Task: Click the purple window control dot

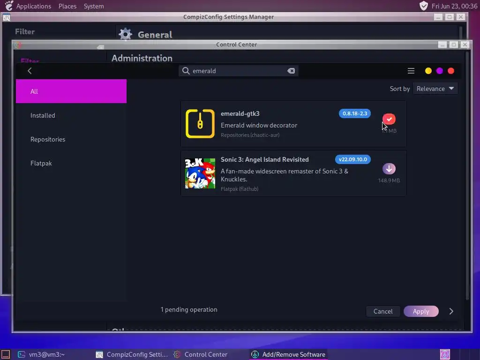Action: pyautogui.click(x=440, y=71)
